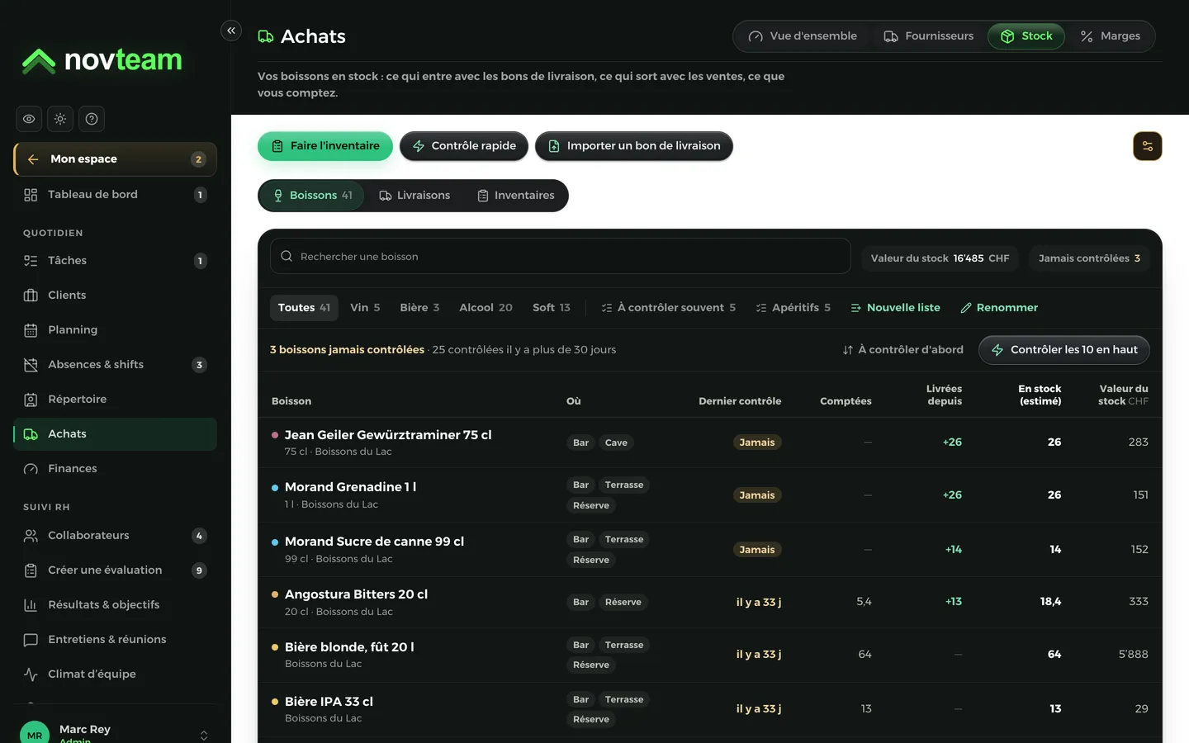Filter list to Soft category
This screenshot has width=1189, height=743.
coord(552,308)
